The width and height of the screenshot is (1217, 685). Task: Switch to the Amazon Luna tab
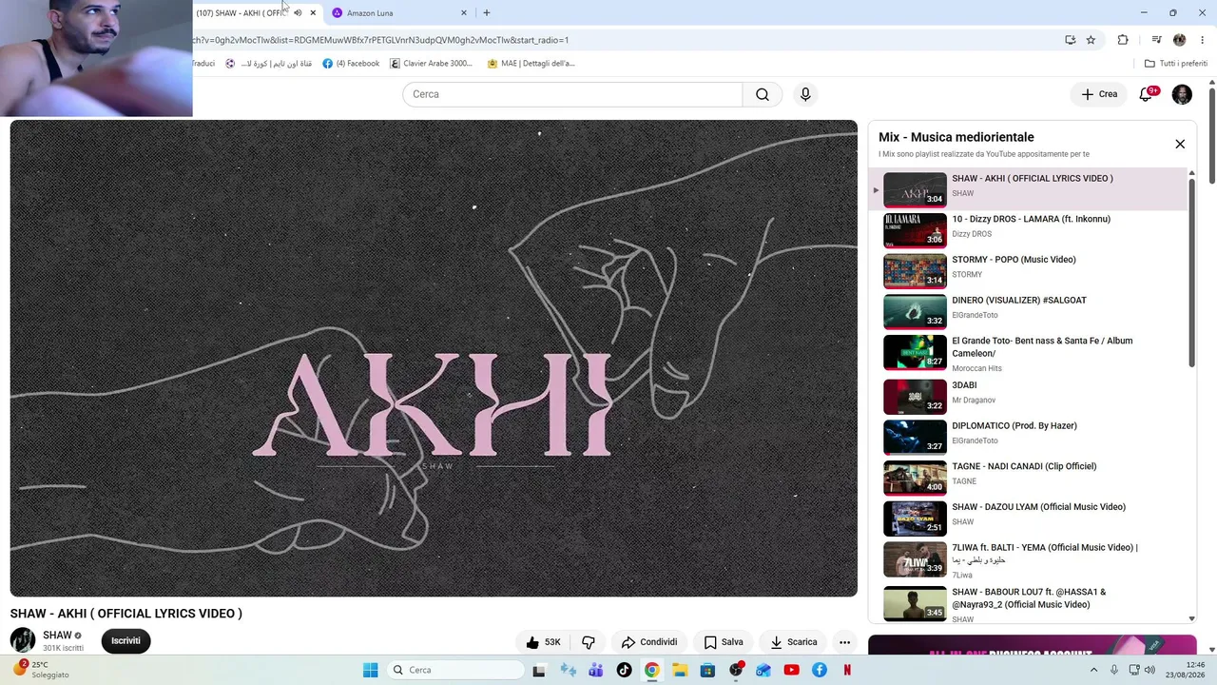pos(398,13)
